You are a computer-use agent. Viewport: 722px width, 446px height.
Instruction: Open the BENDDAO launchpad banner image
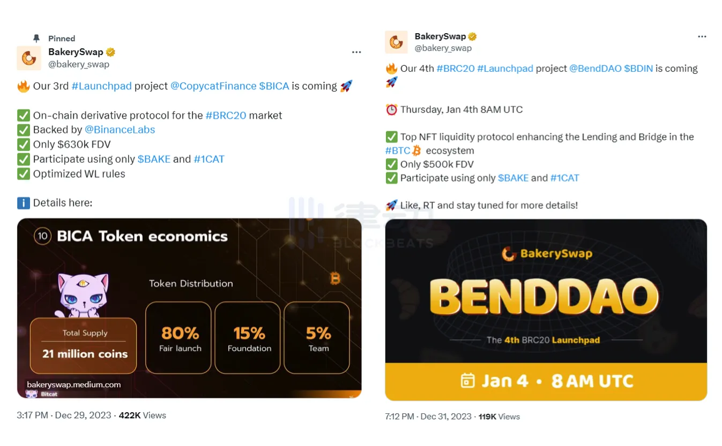546,309
